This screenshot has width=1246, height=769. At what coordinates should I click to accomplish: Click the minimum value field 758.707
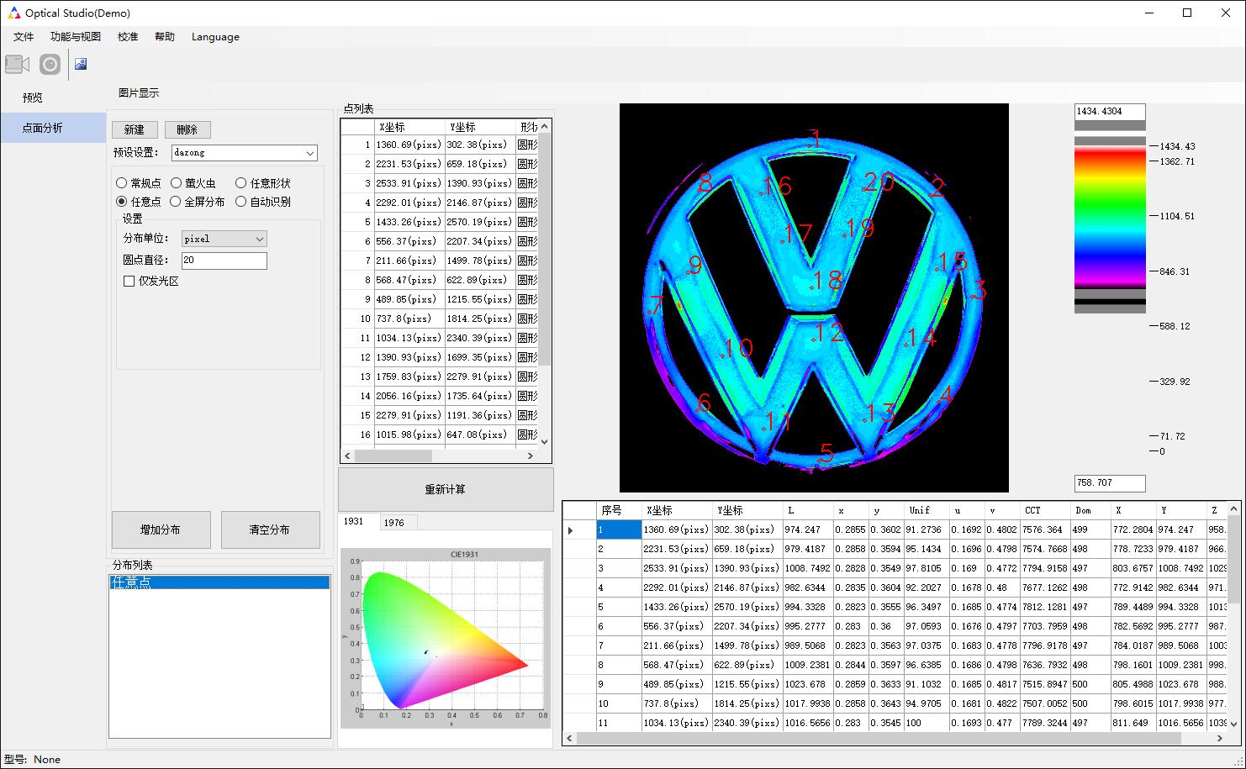tap(1110, 483)
